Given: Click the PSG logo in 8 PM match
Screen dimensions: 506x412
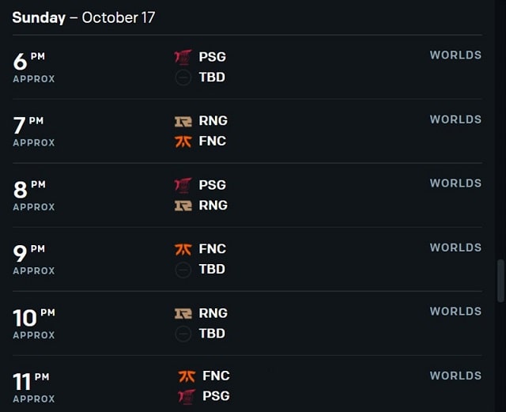Looking at the screenshot, I should (183, 185).
